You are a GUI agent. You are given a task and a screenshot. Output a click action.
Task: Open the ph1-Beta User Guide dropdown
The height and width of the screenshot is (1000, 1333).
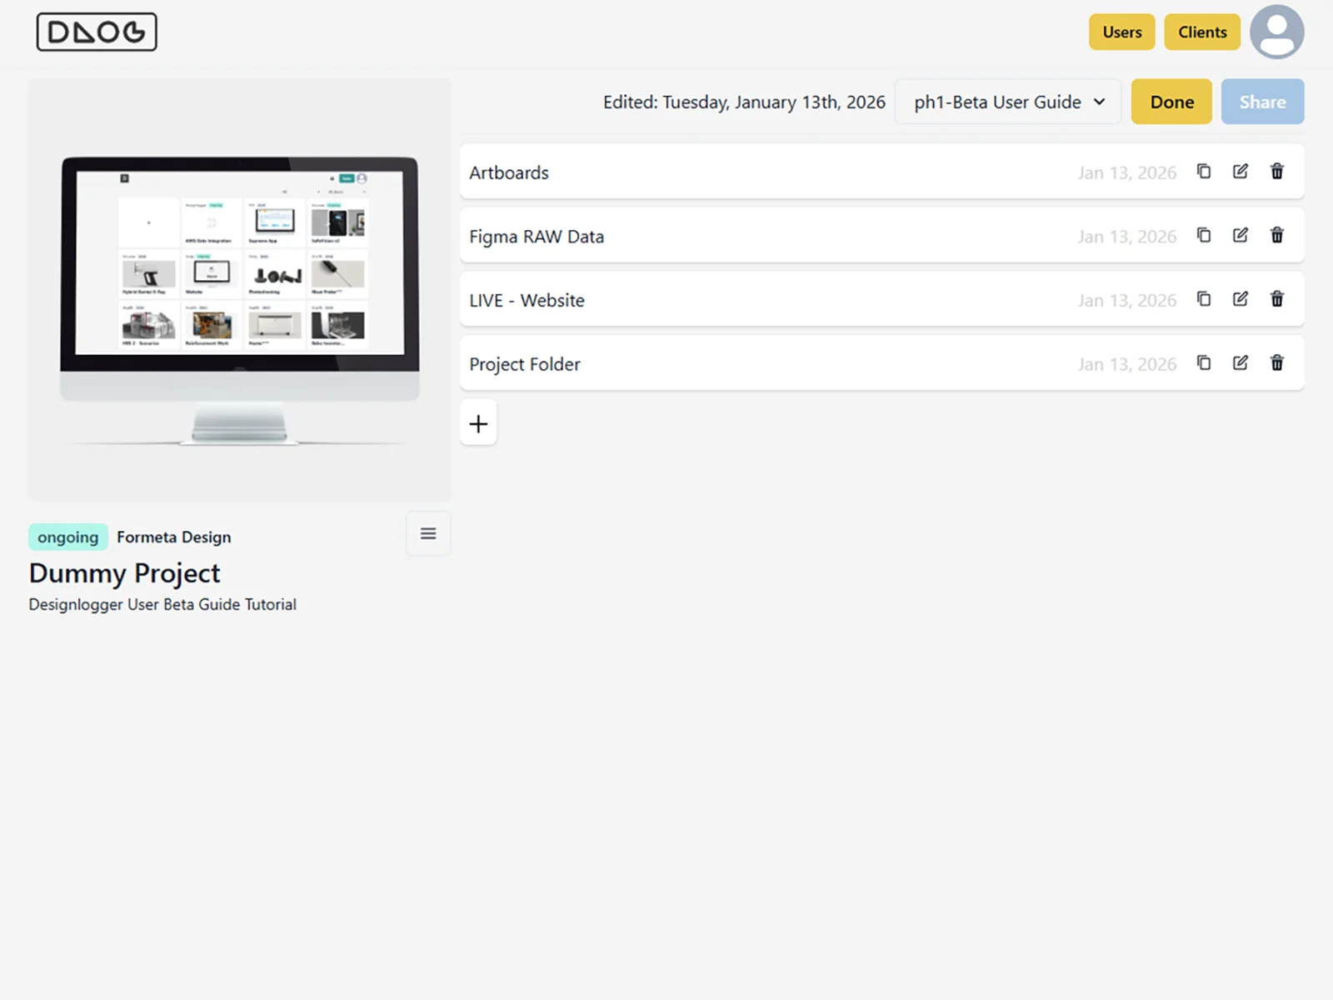click(x=1008, y=102)
